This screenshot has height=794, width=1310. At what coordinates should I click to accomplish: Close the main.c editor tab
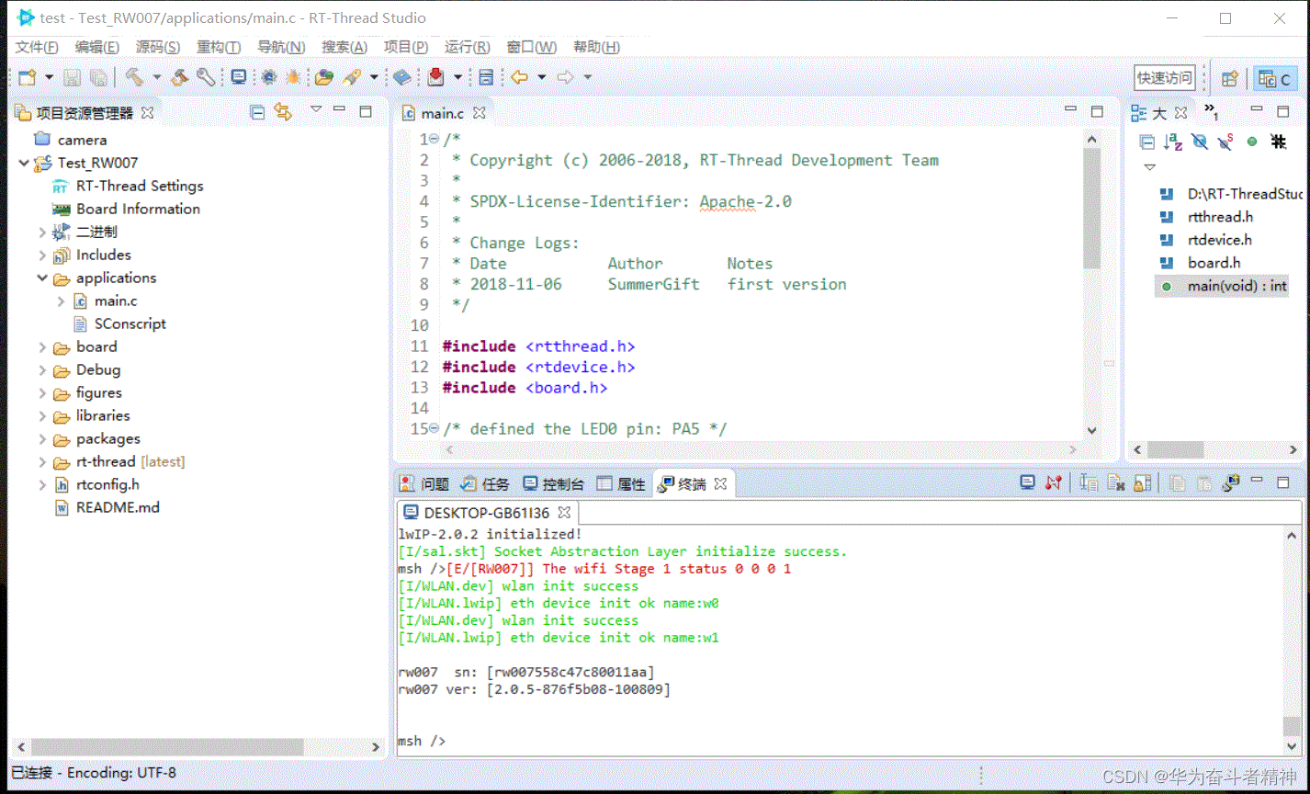coord(479,113)
